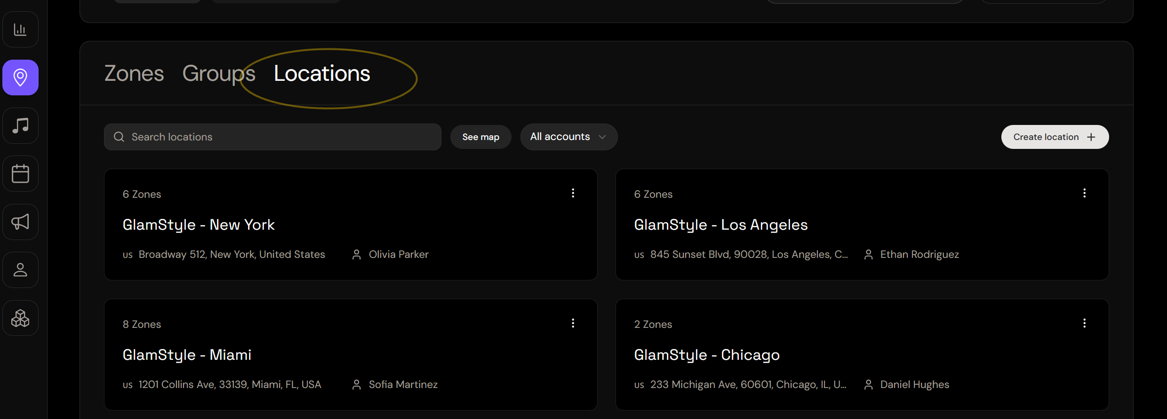Focus the Search locations field

click(x=272, y=137)
